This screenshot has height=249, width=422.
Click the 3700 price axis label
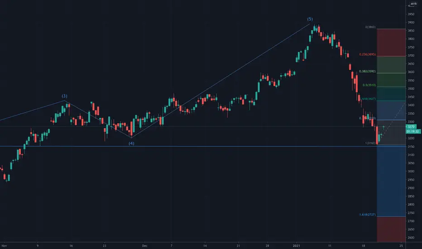[x=411, y=55]
